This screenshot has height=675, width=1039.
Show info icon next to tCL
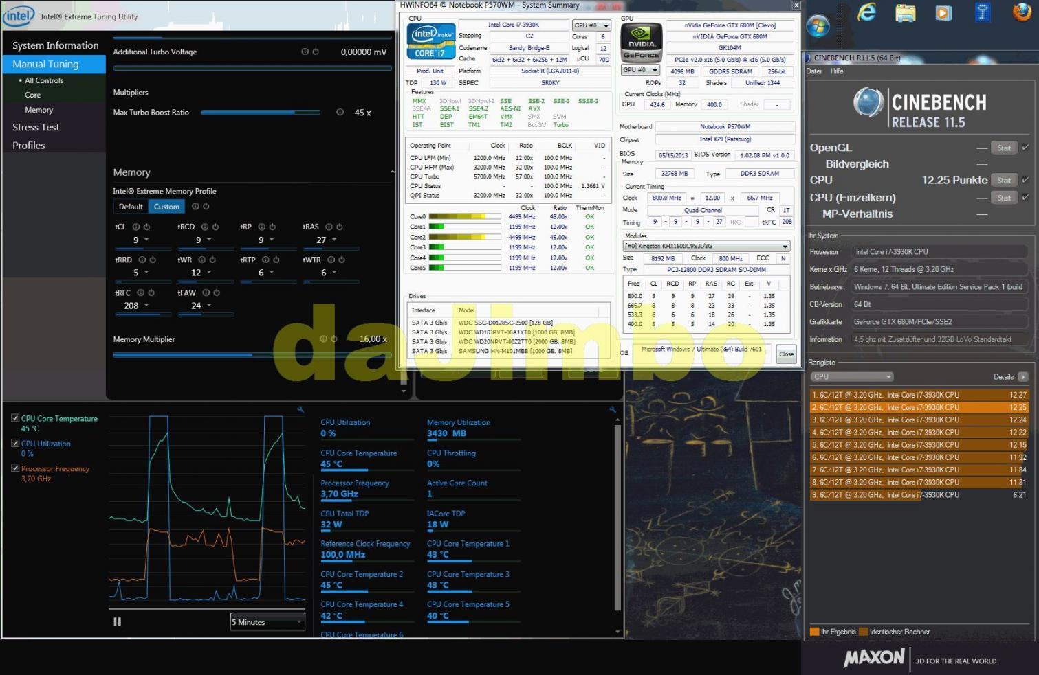[135, 227]
